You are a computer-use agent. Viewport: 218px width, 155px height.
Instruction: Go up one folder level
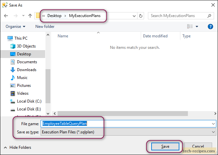tap(30, 16)
